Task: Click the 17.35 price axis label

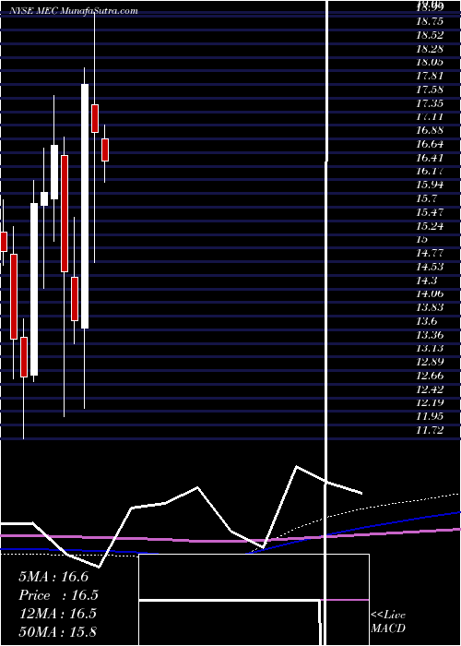Action: pos(430,103)
